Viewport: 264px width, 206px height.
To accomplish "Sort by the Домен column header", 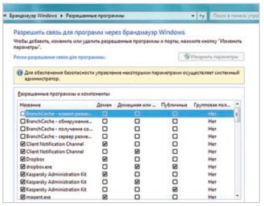I will click(104, 105).
